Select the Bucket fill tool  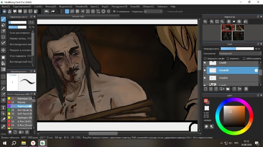3,63
